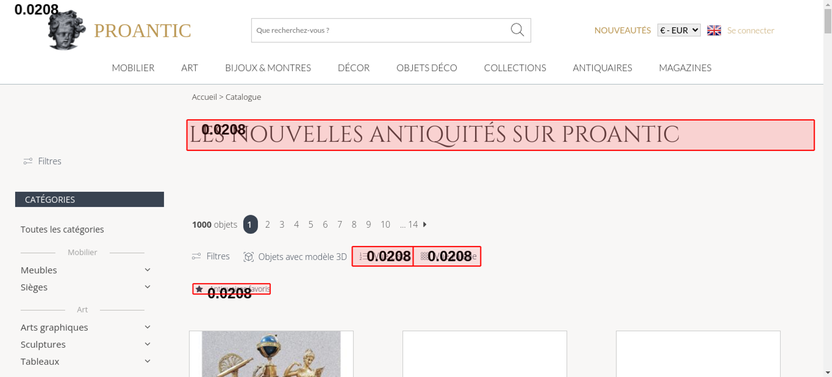Expand the Tableaux category
This screenshot has width=832, height=377.
tap(85, 362)
